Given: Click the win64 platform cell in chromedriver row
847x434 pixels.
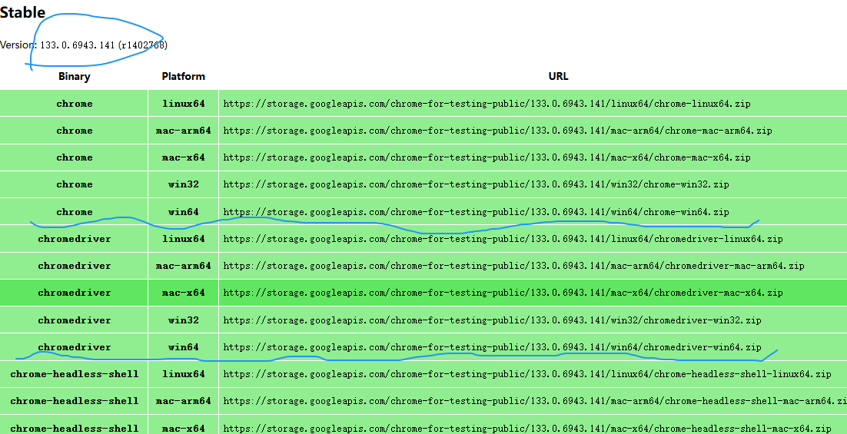Looking at the screenshot, I should [183, 347].
